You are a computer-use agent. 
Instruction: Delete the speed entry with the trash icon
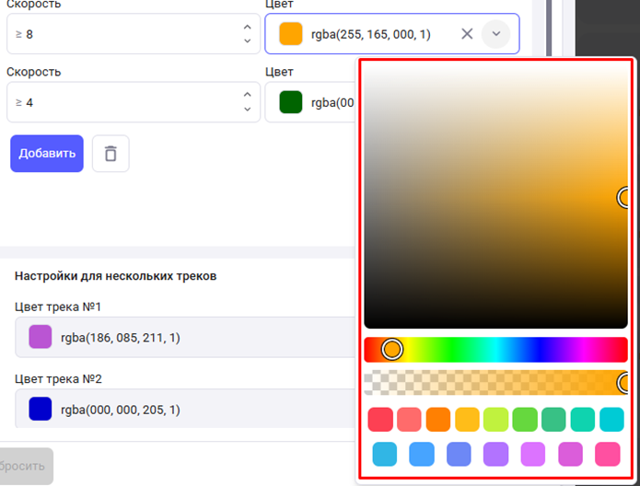(111, 154)
